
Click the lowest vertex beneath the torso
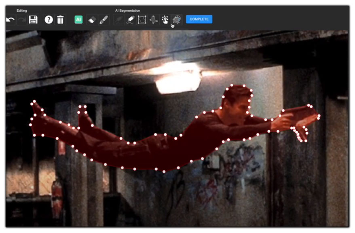pos(164,172)
